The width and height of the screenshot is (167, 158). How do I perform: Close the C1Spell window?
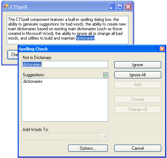click(x=128, y=7)
